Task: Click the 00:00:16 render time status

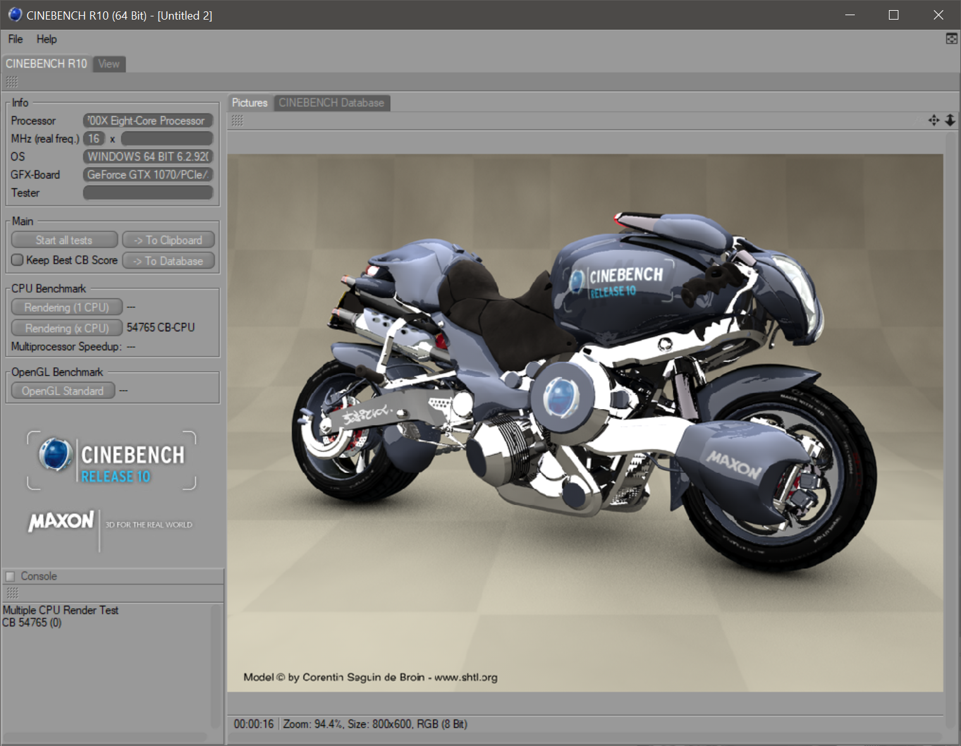Action: [x=254, y=724]
